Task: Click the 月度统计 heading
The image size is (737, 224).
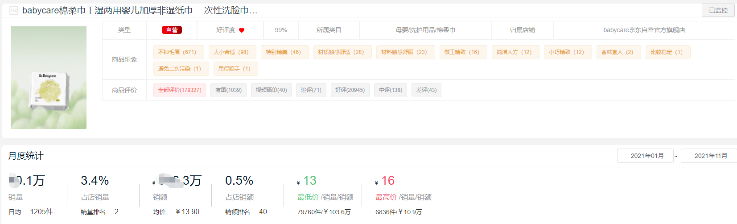Action: coord(26,156)
